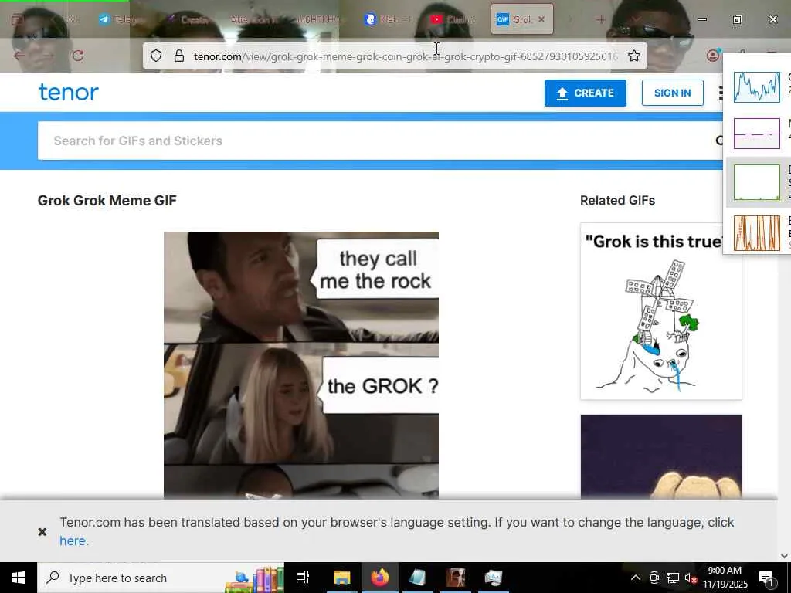Focus the Search for GIFs and Stickers field
The image size is (791, 593).
pyautogui.click(x=379, y=141)
